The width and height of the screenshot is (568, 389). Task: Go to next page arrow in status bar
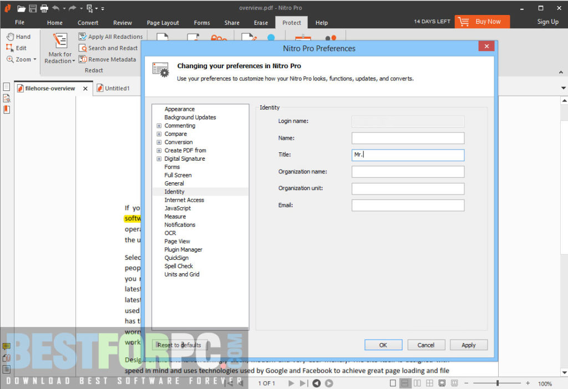click(x=291, y=383)
